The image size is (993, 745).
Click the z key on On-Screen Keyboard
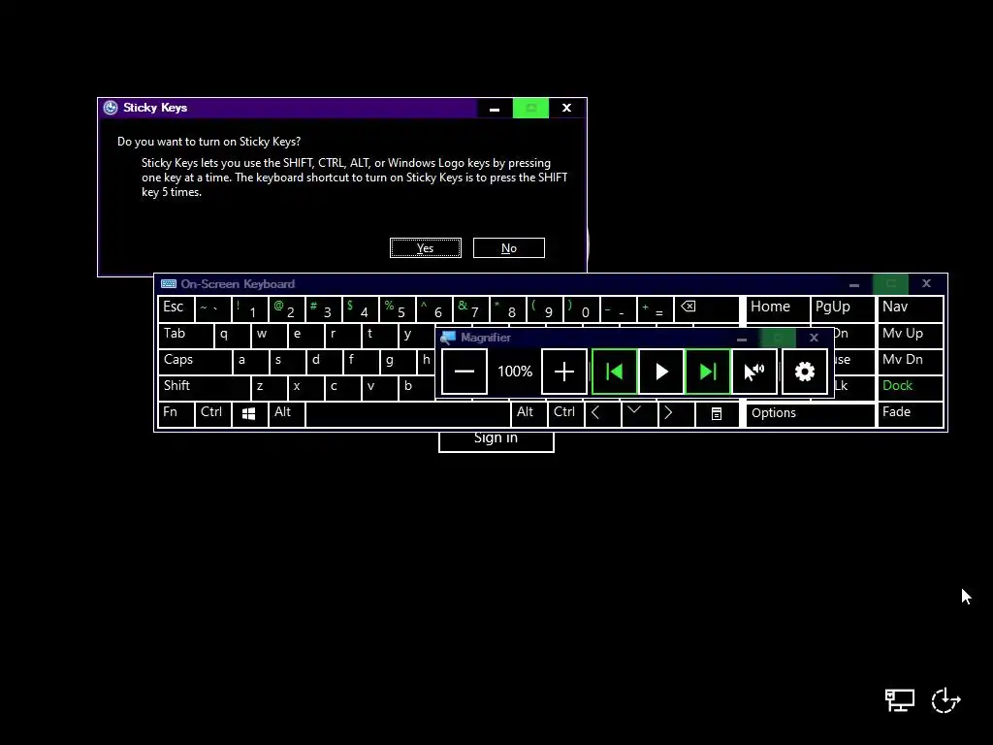point(269,387)
